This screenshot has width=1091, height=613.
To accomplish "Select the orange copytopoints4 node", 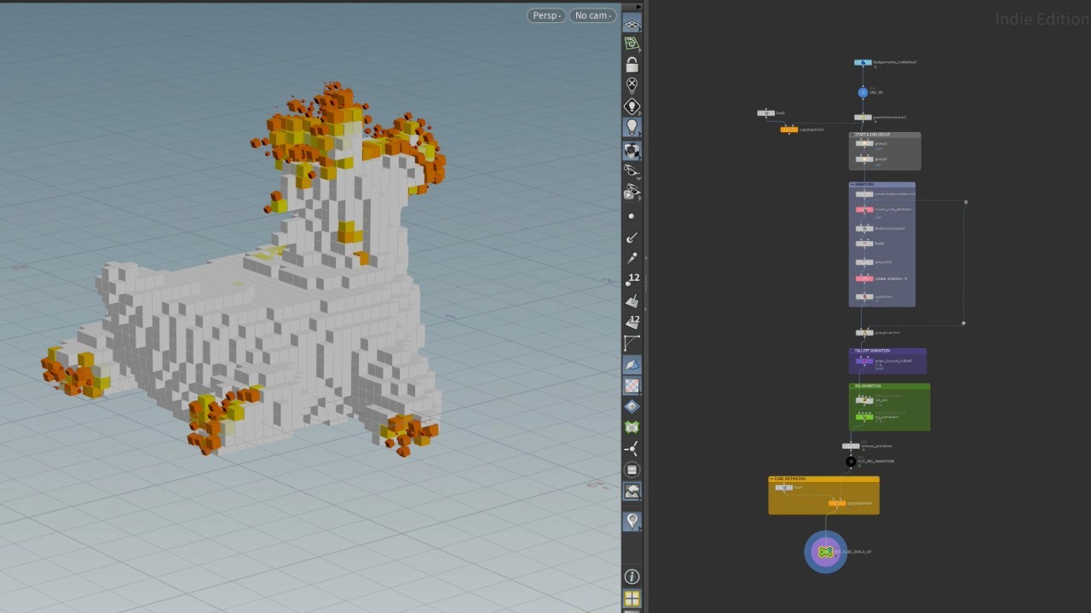I will click(837, 503).
